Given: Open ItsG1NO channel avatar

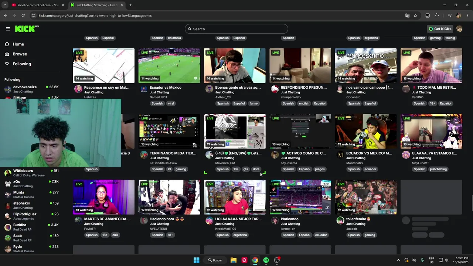Looking at the screenshot, I should click(x=406, y=89).
